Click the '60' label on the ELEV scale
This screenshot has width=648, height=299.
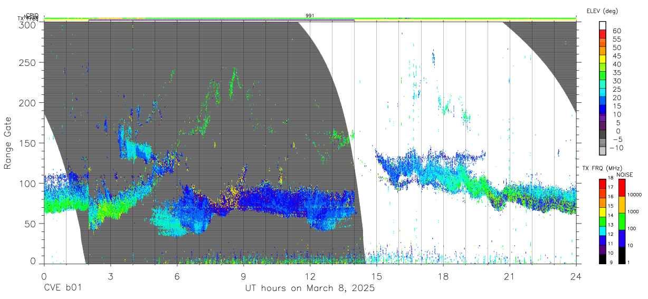coord(617,30)
